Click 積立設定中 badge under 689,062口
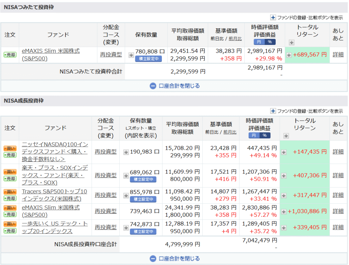The height and width of the screenshot is (265, 349). [143, 179]
